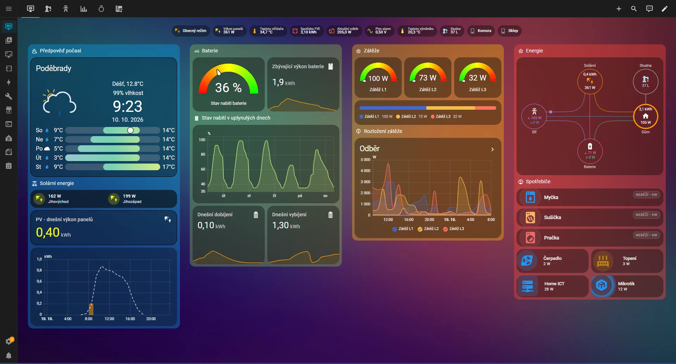Screen dimensions: 676x364
Task: Click the Topení heating tile
Action: pos(627,261)
